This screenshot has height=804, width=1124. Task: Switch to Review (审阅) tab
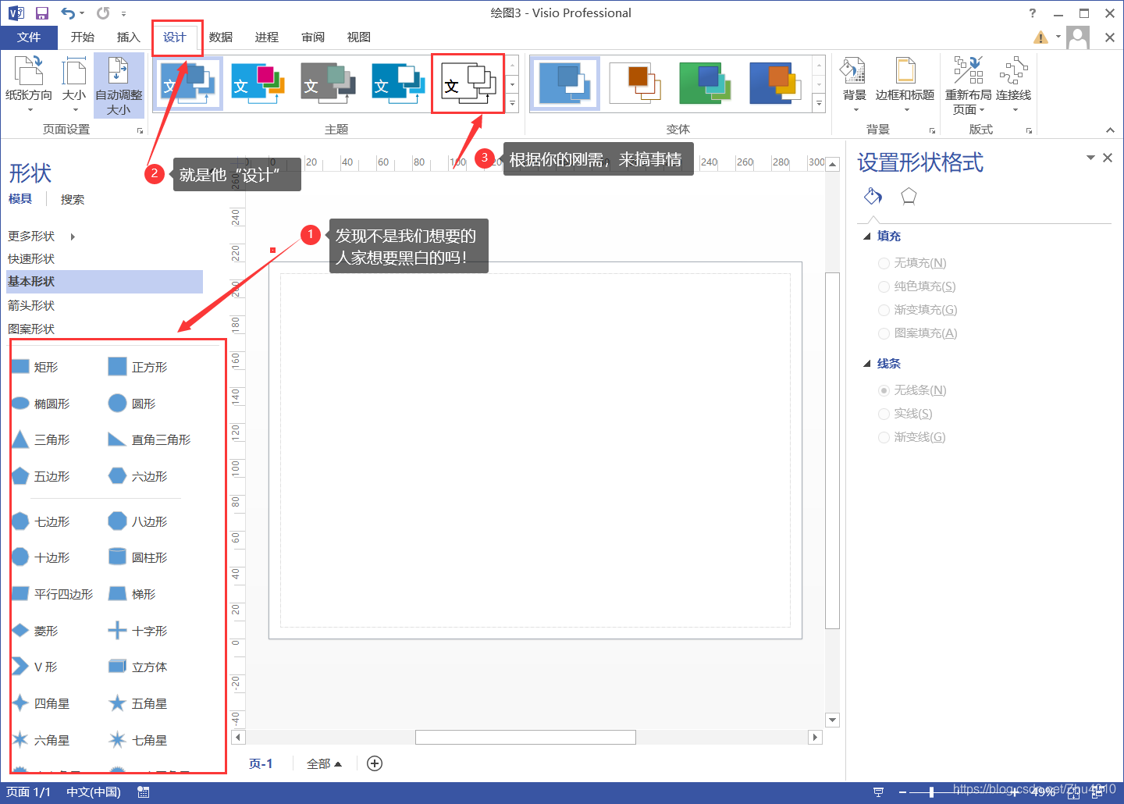(x=313, y=37)
